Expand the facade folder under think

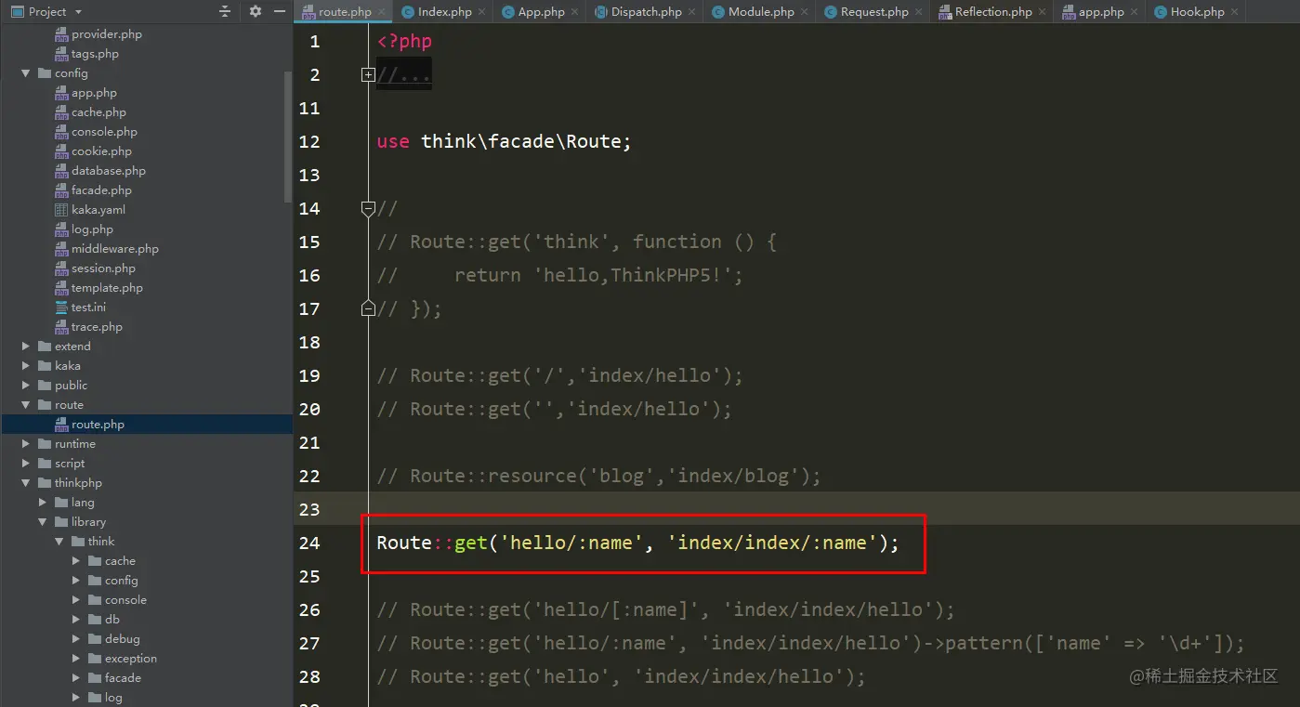pos(76,678)
